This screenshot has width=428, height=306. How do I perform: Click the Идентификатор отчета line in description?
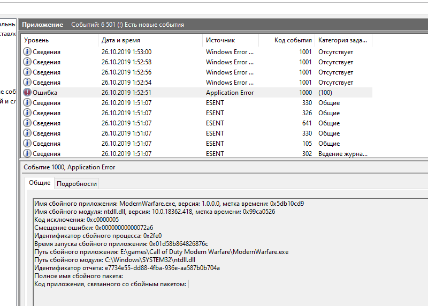click(x=127, y=268)
